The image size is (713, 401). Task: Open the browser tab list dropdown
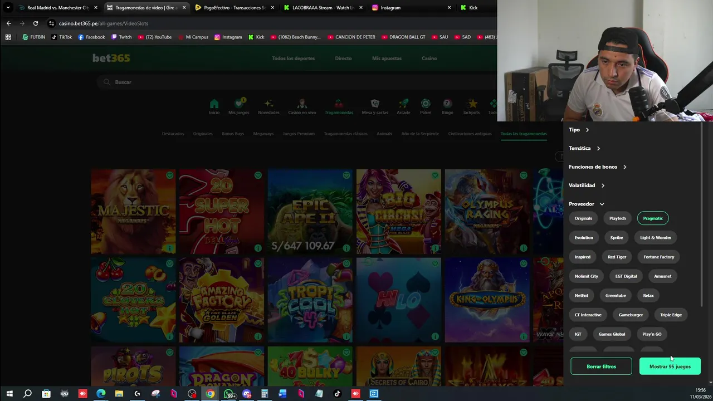[x=8, y=8]
